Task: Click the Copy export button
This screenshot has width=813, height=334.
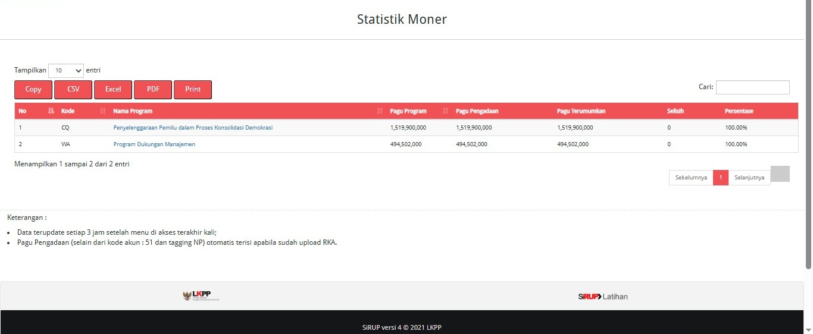Action: [33, 90]
